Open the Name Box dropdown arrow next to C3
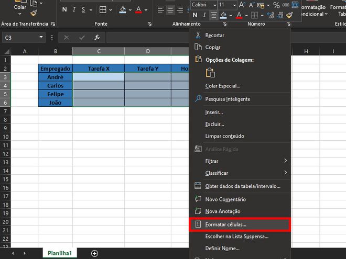This screenshot has height=259, width=346. [41, 37]
